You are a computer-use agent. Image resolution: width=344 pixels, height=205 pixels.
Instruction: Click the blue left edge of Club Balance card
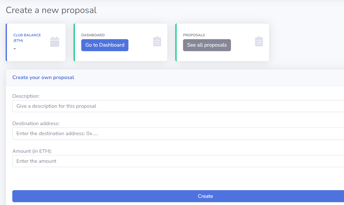6,42
